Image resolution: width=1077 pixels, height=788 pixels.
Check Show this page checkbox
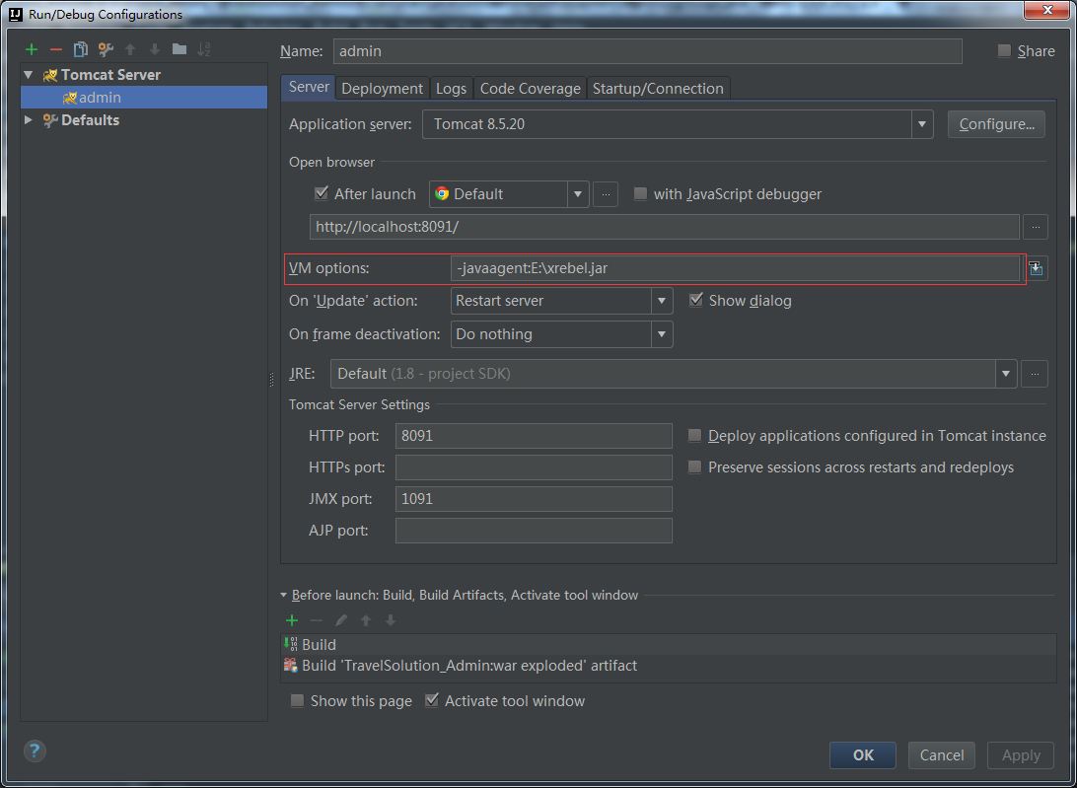[x=297, y=701]
